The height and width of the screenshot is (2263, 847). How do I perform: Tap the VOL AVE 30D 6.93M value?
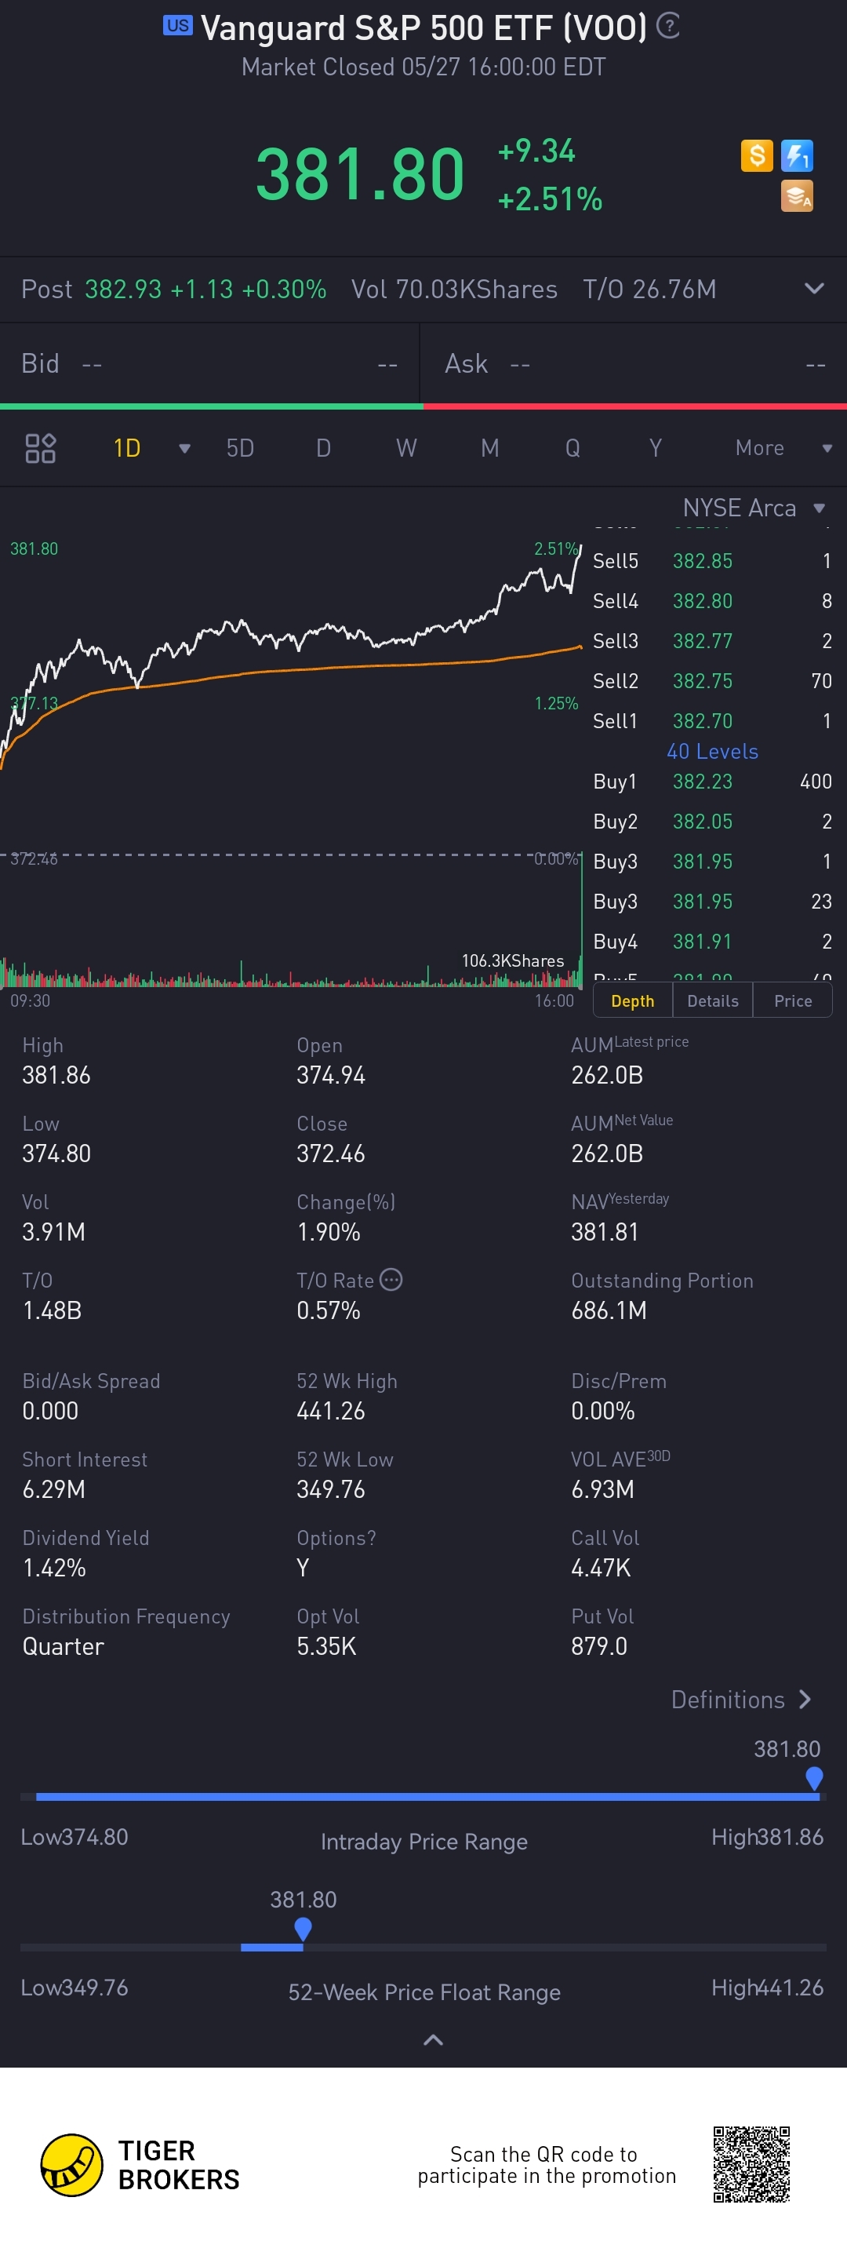point(603,1489)
